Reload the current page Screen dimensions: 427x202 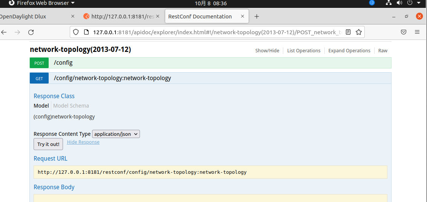click(x=31, y=32)
